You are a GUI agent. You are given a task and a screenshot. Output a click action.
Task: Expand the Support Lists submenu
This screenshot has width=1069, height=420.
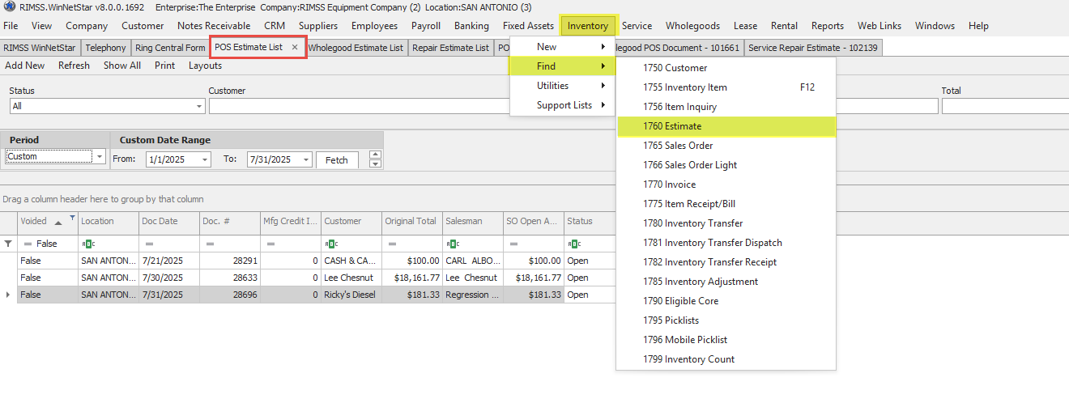click(563, 105)
